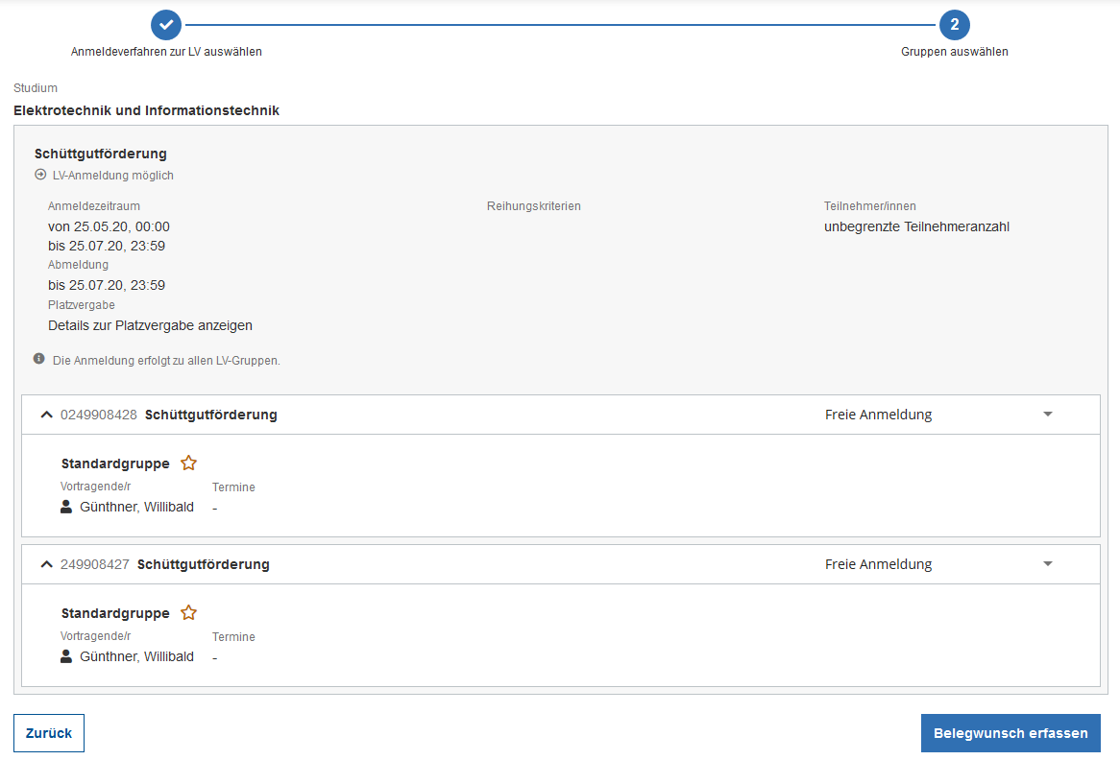This screenshot has height=760, width=1120.
Task: Click the Schüttgutförderung heading above LV-Anmeldung möglich
Action: pos(101,154)
